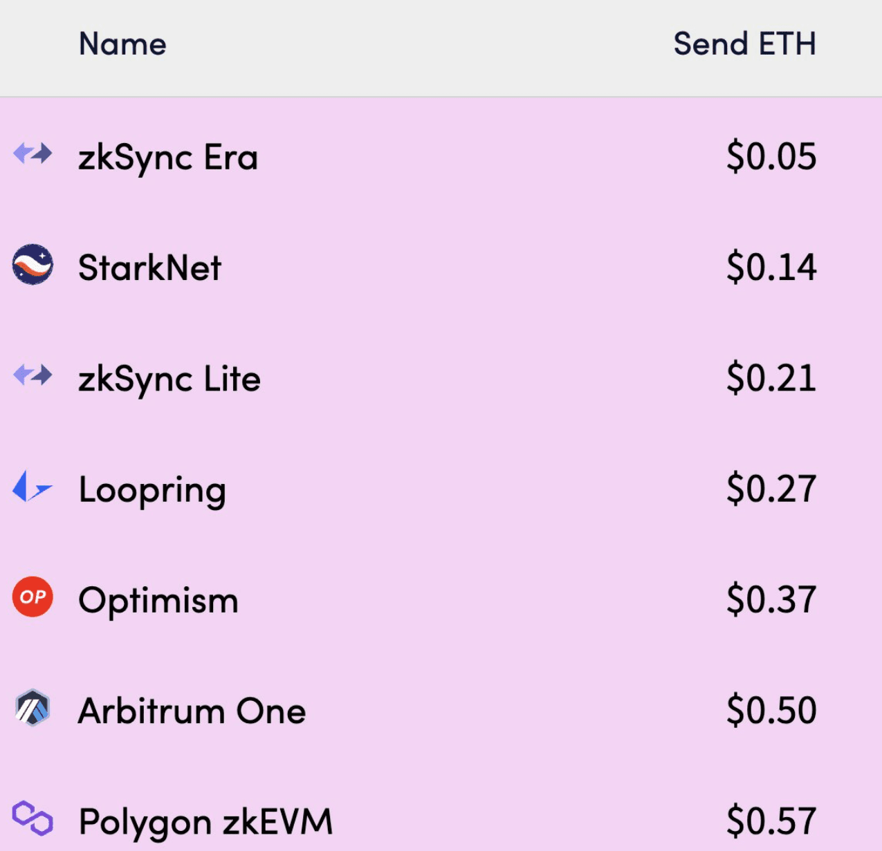Click the zkSync Era arrows icon

pyautogui.click(x=33, y=153)
